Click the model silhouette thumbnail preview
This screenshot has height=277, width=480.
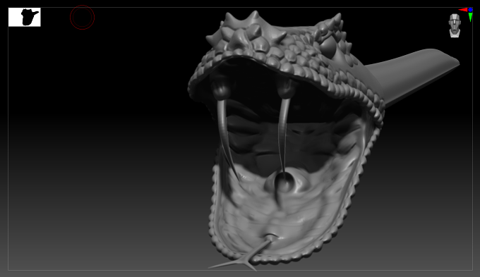click(25, 17)
